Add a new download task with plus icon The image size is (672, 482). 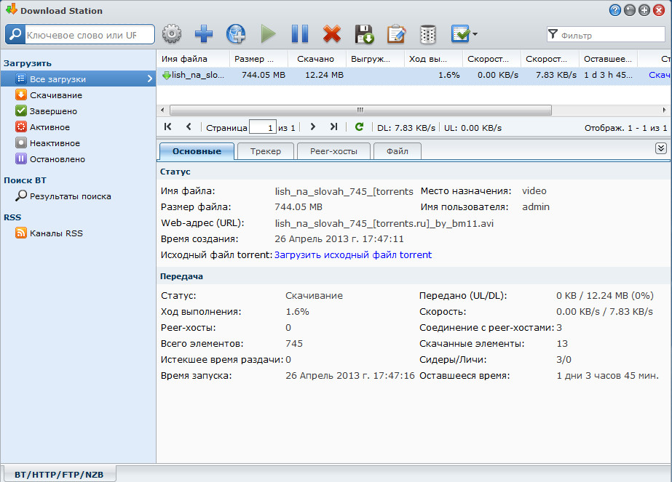(x=204, y=33)
